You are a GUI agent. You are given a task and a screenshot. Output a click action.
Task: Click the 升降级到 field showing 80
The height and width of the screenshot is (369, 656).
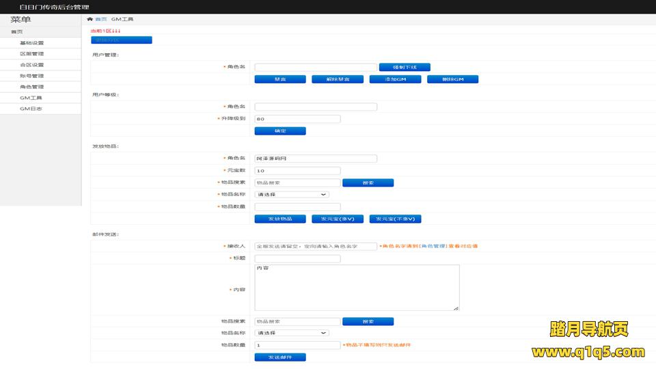tap(297, 119)
